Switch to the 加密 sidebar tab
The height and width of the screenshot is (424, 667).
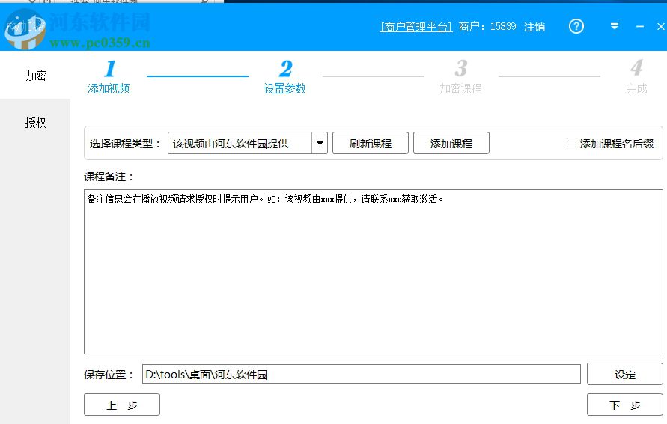[x=35, y=76]
